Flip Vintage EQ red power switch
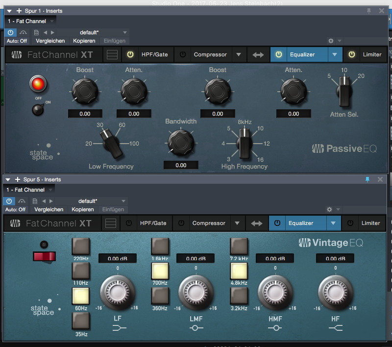392x347 pixels. click(44, 257)
